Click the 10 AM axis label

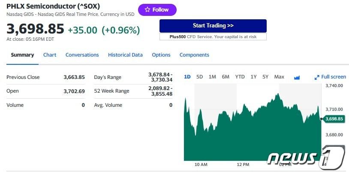tap(201, 165)
